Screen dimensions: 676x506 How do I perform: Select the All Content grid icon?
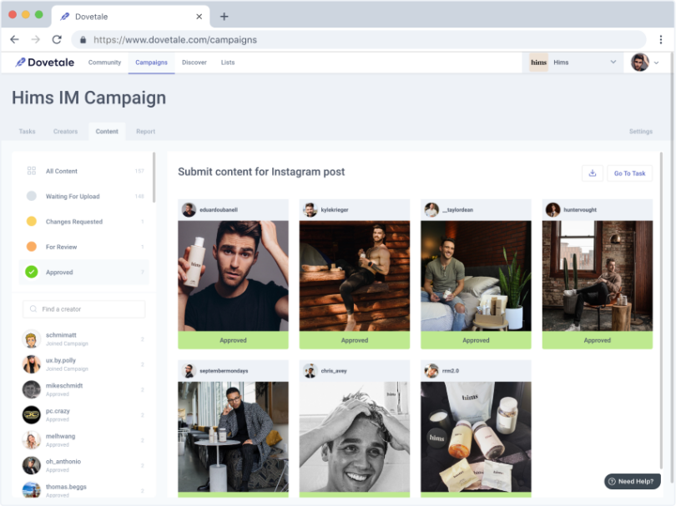coord(31,171)
